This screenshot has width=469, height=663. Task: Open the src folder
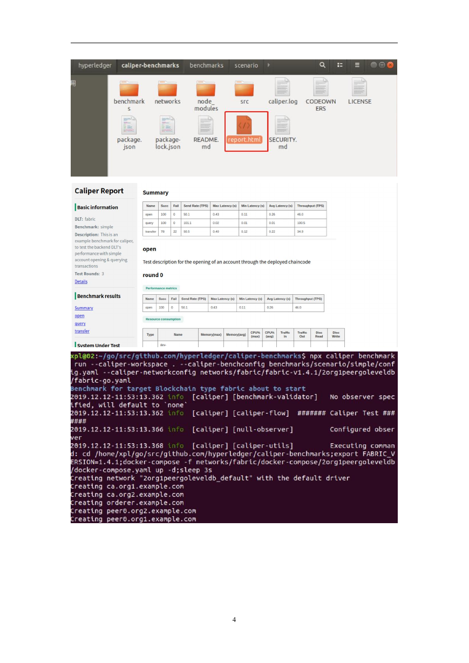coord(244,87)
